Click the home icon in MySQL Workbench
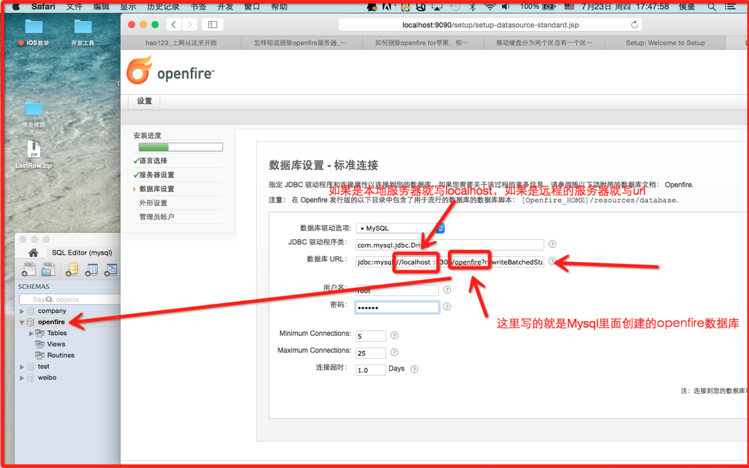The image size is (749, 468). click(x=33, y=252)
